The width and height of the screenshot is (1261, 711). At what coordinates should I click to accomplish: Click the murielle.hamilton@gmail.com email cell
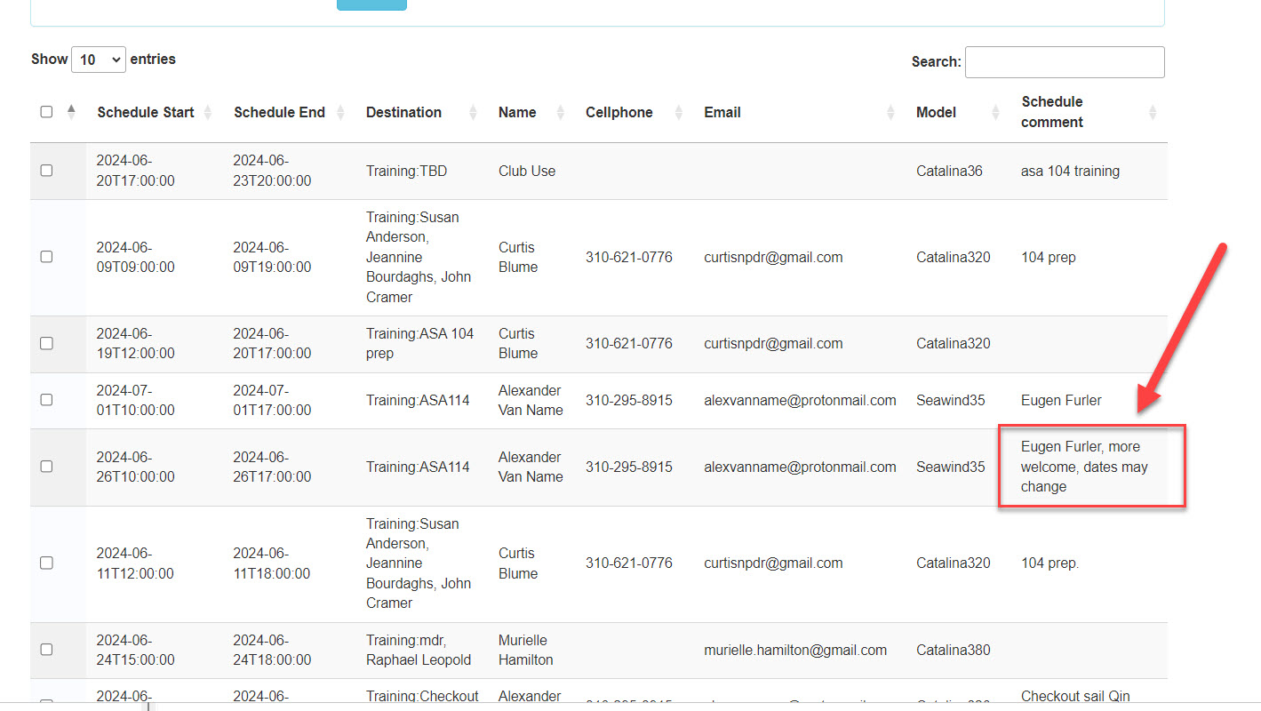794,650
